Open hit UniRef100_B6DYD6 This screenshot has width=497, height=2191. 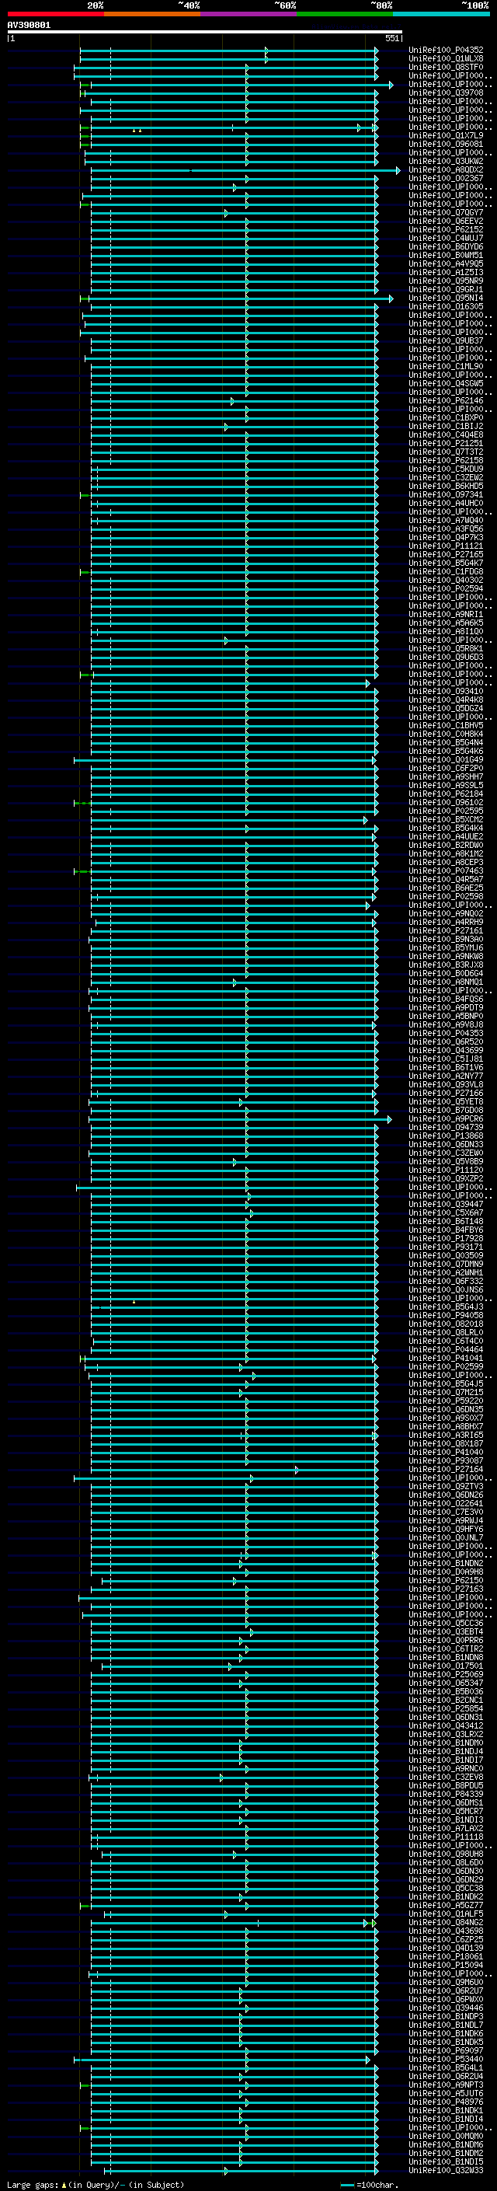tap(446, 246)
